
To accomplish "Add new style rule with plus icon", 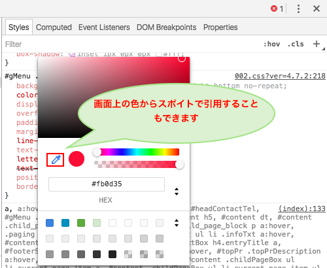I will (x=317, y=44).
